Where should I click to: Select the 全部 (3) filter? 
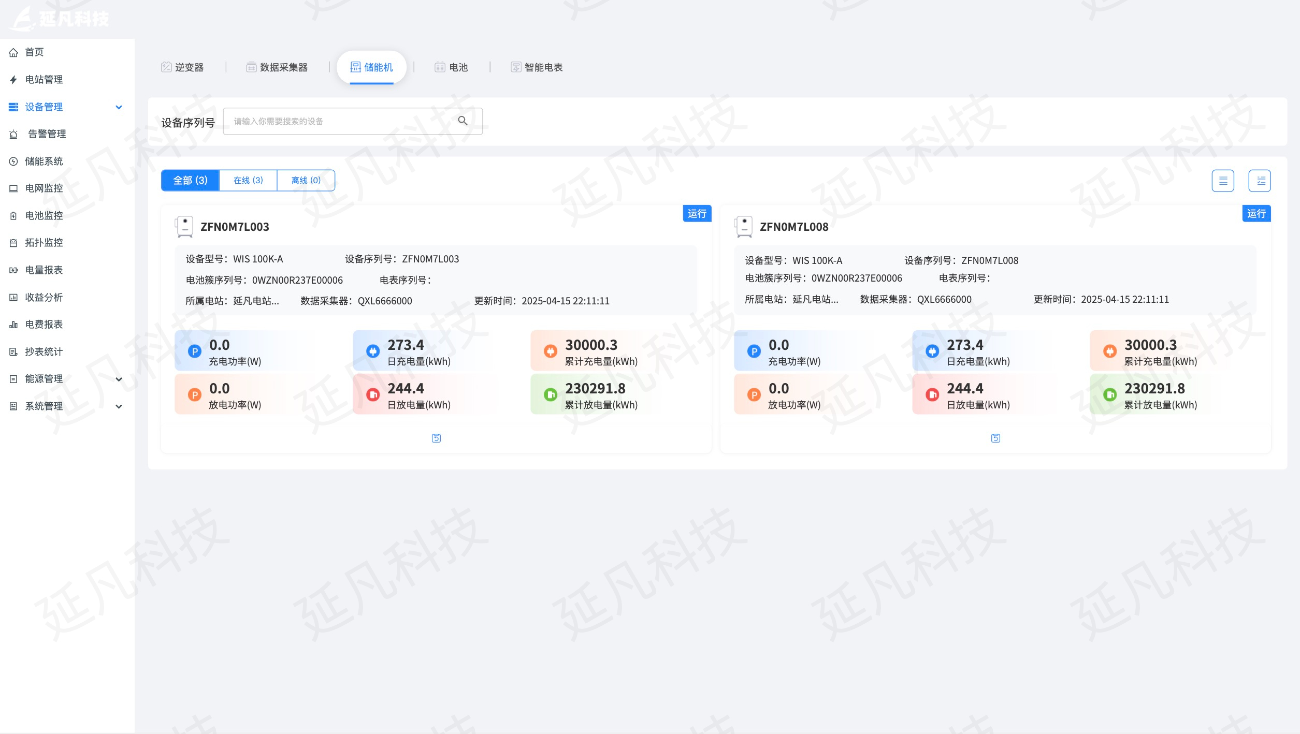click(x=190, y=180)
